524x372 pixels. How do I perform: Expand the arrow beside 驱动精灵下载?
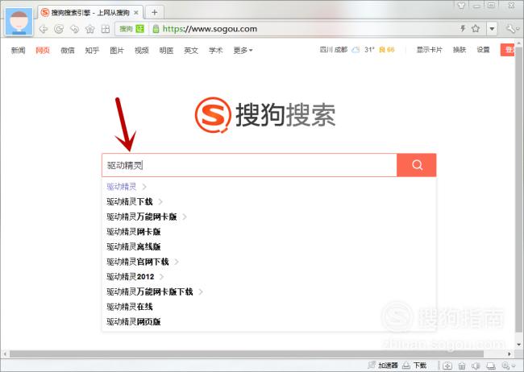click(160, 201)
